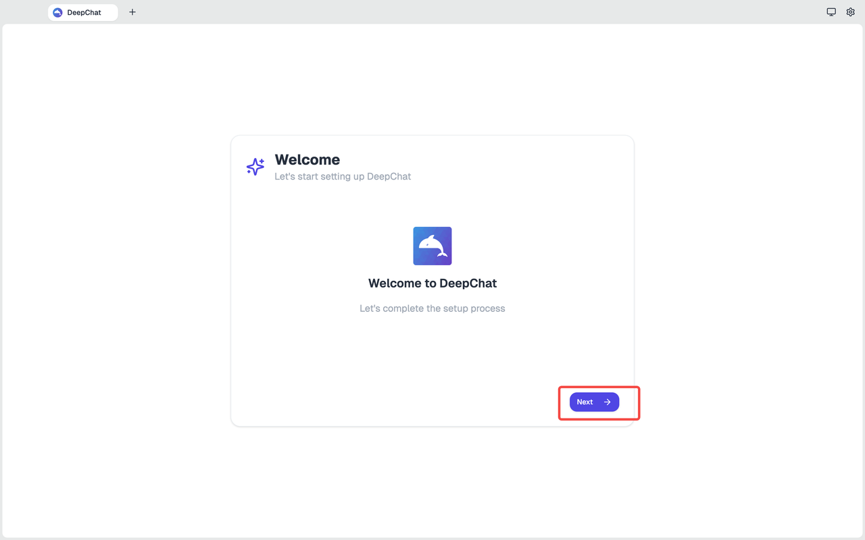Click the DeepChat dolphin icon in the tab
Viewport: 865px width, 540px height.
click(57, 11)
